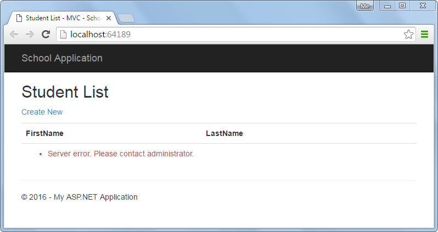This screenshot has width=438, height=232.
Task: Click the Student List heading
Action: 65,92
